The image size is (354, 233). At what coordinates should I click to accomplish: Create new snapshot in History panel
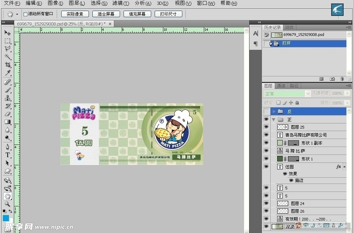[x=332, y=79]
